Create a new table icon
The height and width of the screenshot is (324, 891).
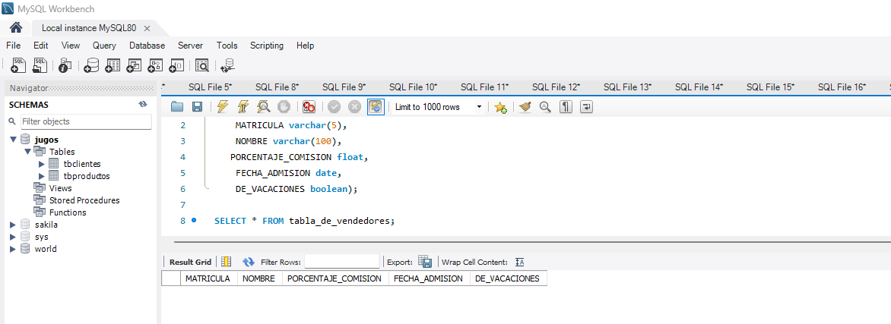point(113,65)
